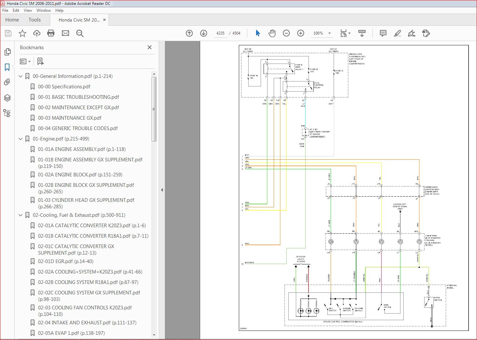Open the Model Tree panel icon
The image size is (477, 340).
coord(7,113)
